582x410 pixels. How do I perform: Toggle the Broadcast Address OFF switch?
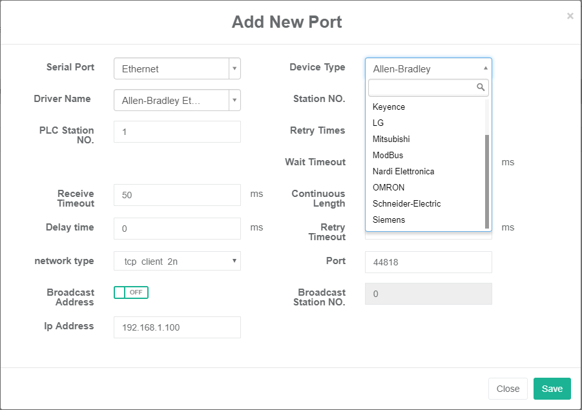tap(131, 292)
